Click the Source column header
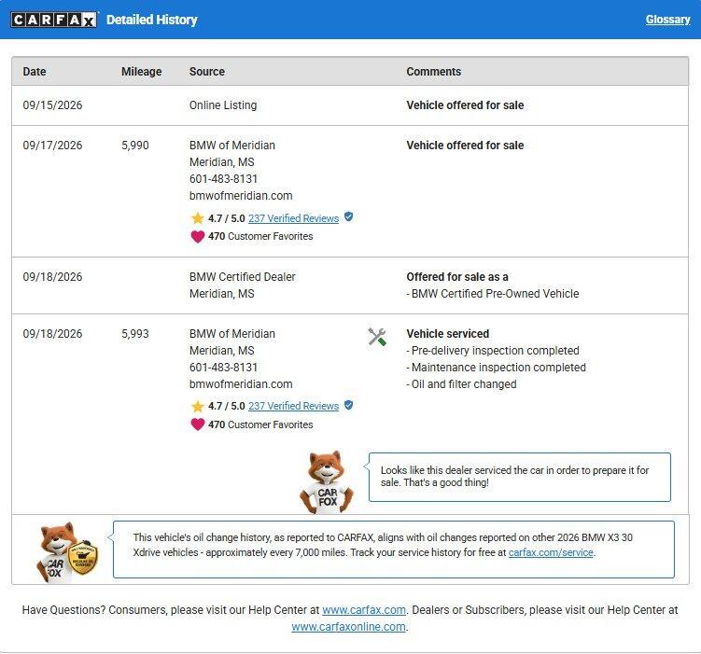The width and height of the screenshot is (701, 654). (207, 72)
